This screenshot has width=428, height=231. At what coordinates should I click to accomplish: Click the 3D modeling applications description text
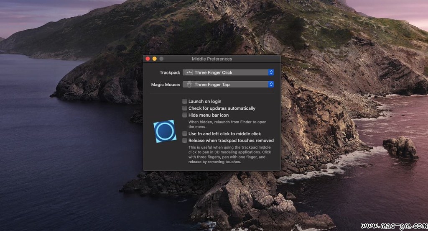tap(229, 154)
